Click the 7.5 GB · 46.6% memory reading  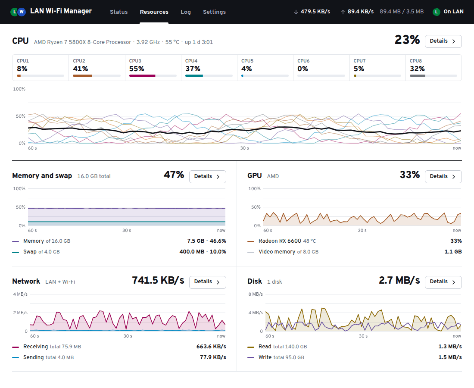pyautogui.click(x=206, y=241)
